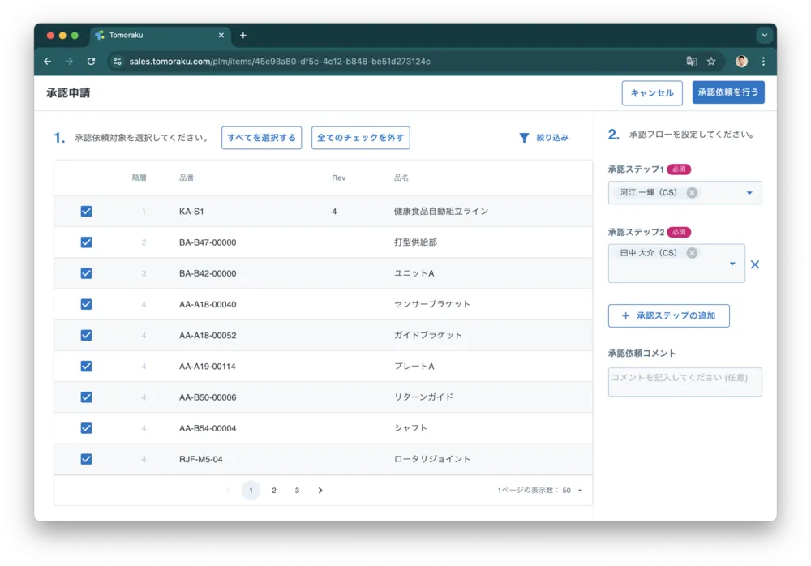Go to next page with the chevron arrow
811x566 pixels.
click(320, 490)
